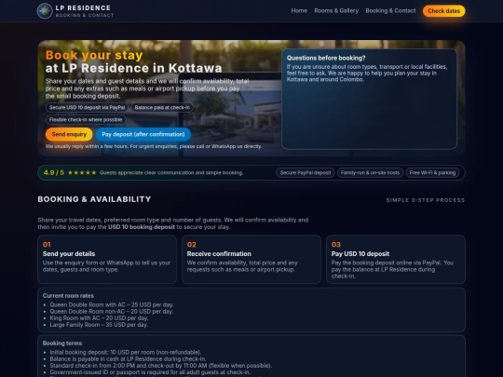Click the 'LP RESIDENCE' brand title
The width and height of the screenshot is (503, 377).
point(83,7)
